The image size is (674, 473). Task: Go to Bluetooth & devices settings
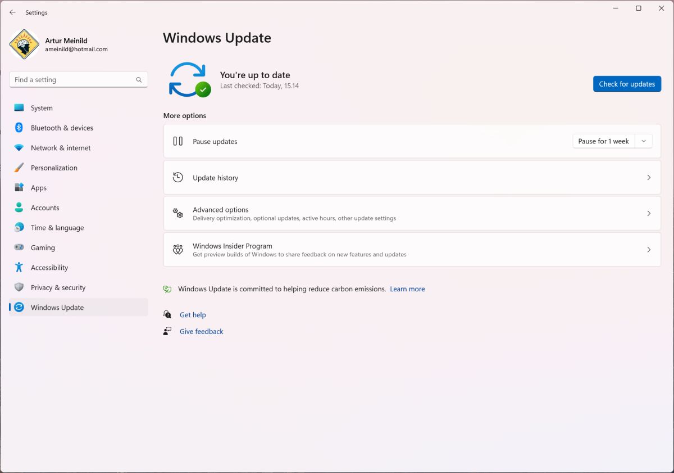pos(79,128)
